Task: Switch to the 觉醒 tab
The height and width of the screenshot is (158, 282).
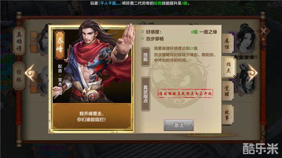Action: (x=227, y=91)
